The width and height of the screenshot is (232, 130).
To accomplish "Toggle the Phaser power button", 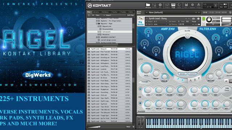I will click(140, 103).
